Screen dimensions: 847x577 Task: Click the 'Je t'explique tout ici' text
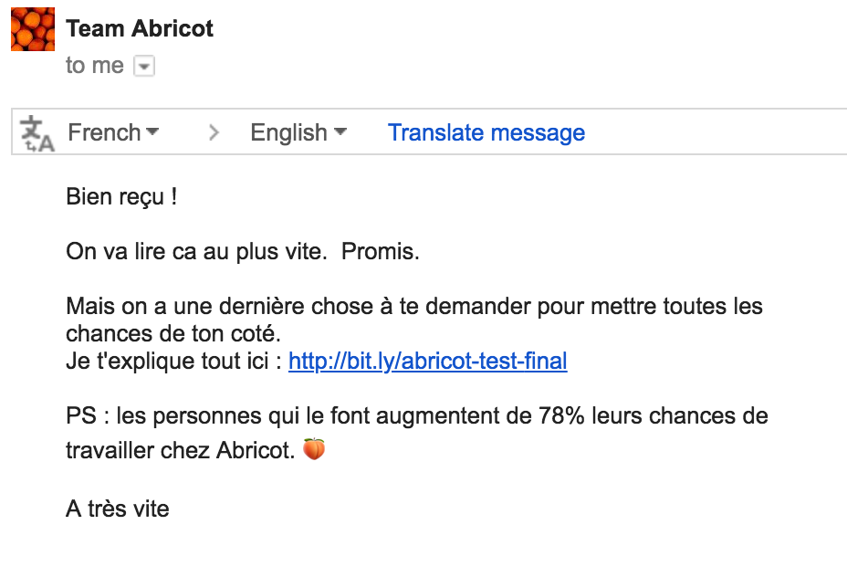click(x=174, y=361)
